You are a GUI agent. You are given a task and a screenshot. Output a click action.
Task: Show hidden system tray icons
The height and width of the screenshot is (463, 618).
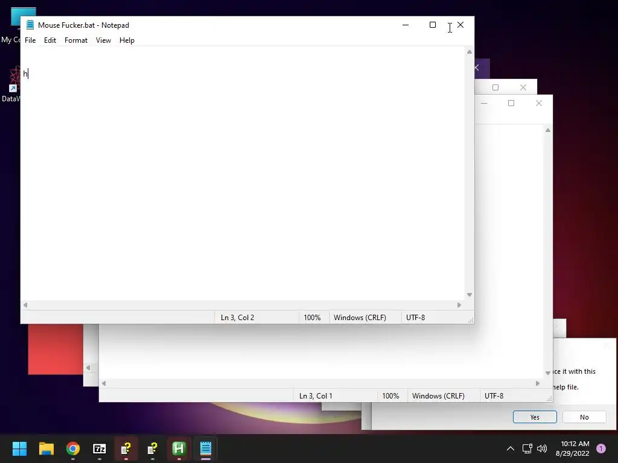(511, 449)
